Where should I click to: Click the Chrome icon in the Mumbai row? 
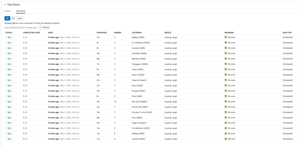pyautogui.click(x=226, y=58)
